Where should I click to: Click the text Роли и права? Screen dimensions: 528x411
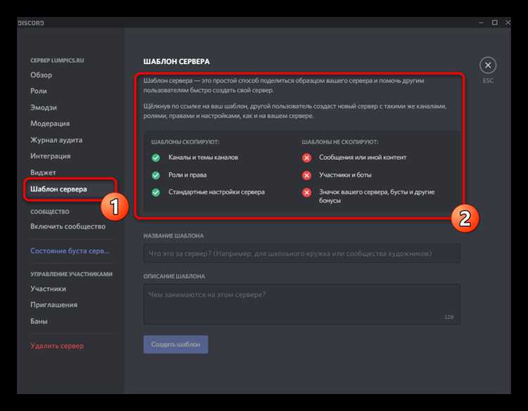pyautogui.click(x=187, y=175)
